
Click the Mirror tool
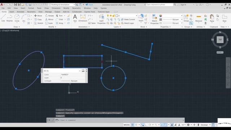[49, 19]
